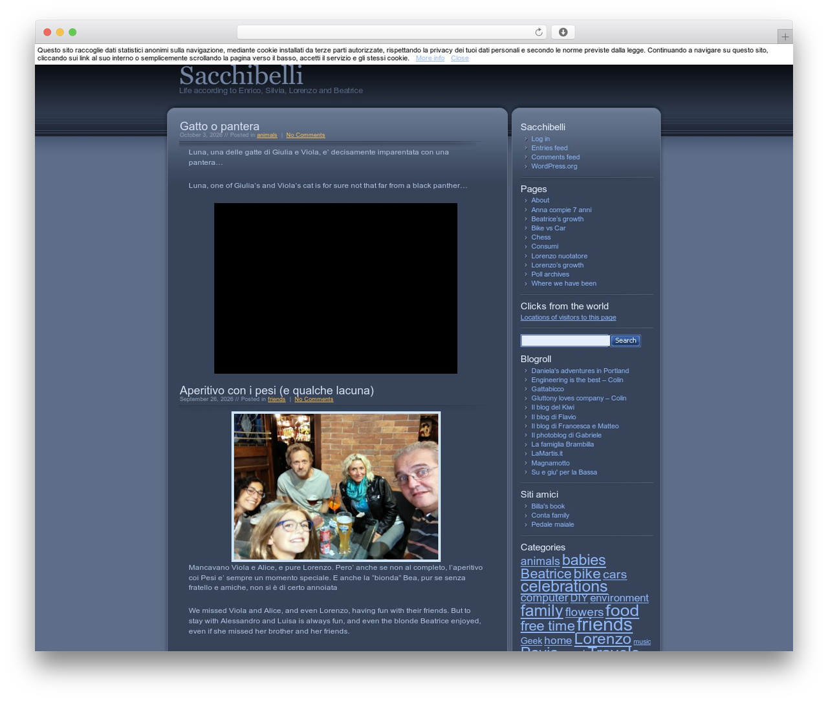Screen dimensions: 828x701
Task: Open a new tab with plus icon
Action: pos(785,37)
